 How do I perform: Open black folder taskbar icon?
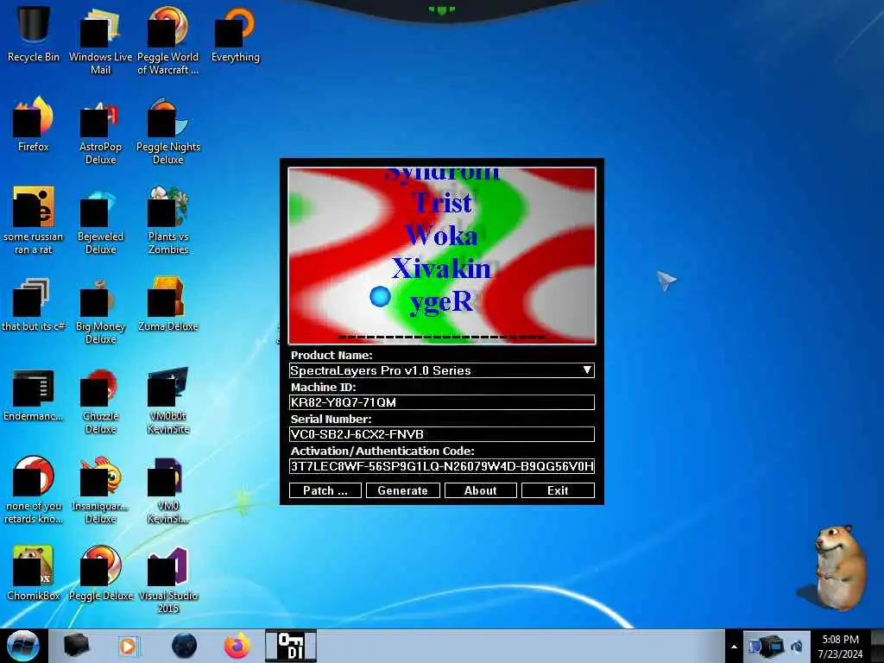pyautogui.click(x=76, y=646)
